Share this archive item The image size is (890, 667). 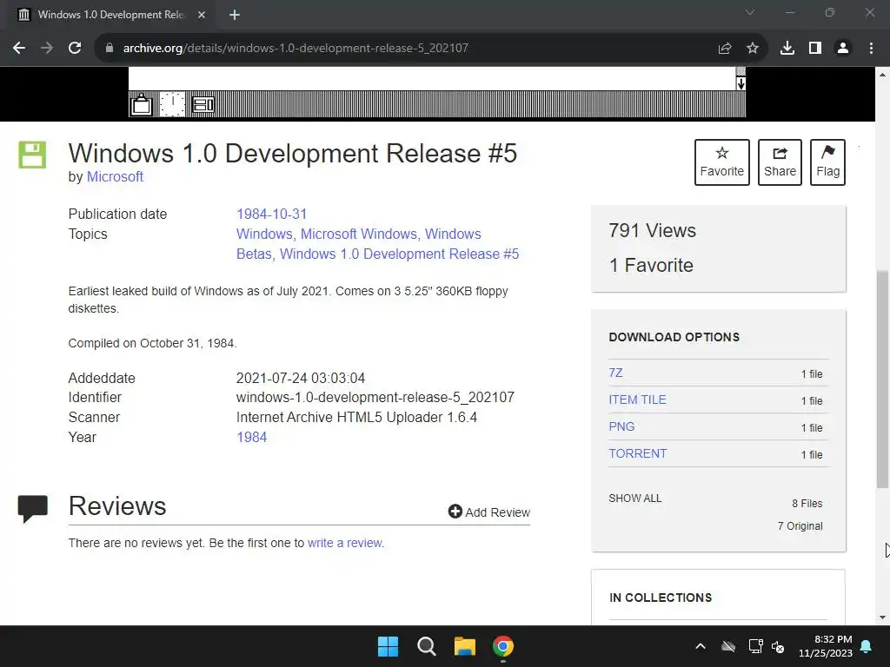pos(780,162)
